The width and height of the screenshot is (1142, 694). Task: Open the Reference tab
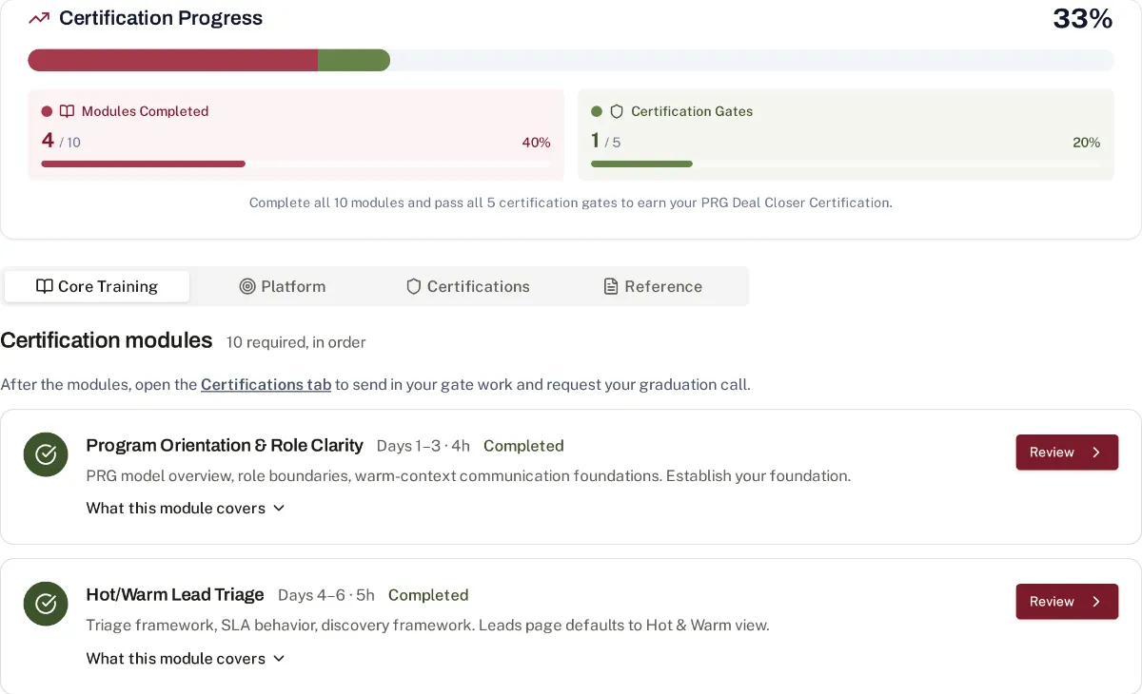tap(654, 286)
